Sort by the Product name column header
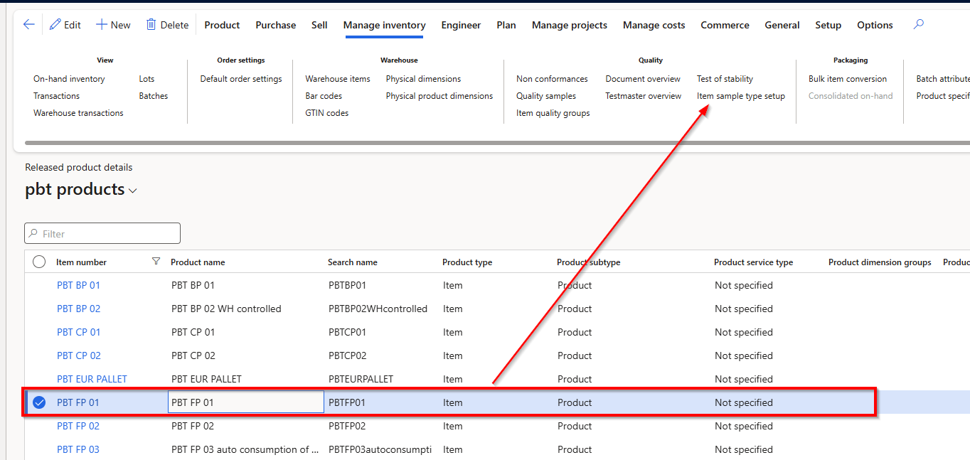This screenshot has height=460, width=970. pyautogui.click(x=198, y=262)
